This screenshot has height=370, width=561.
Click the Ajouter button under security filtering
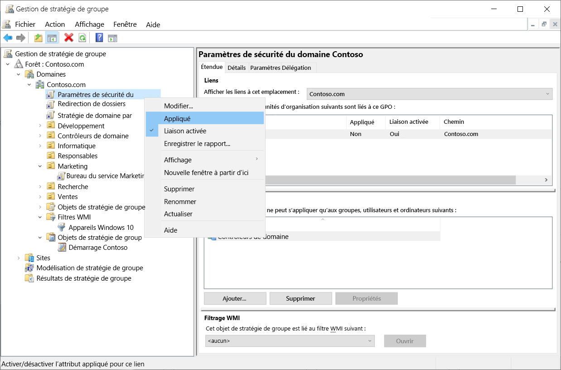tap(235, 298)
